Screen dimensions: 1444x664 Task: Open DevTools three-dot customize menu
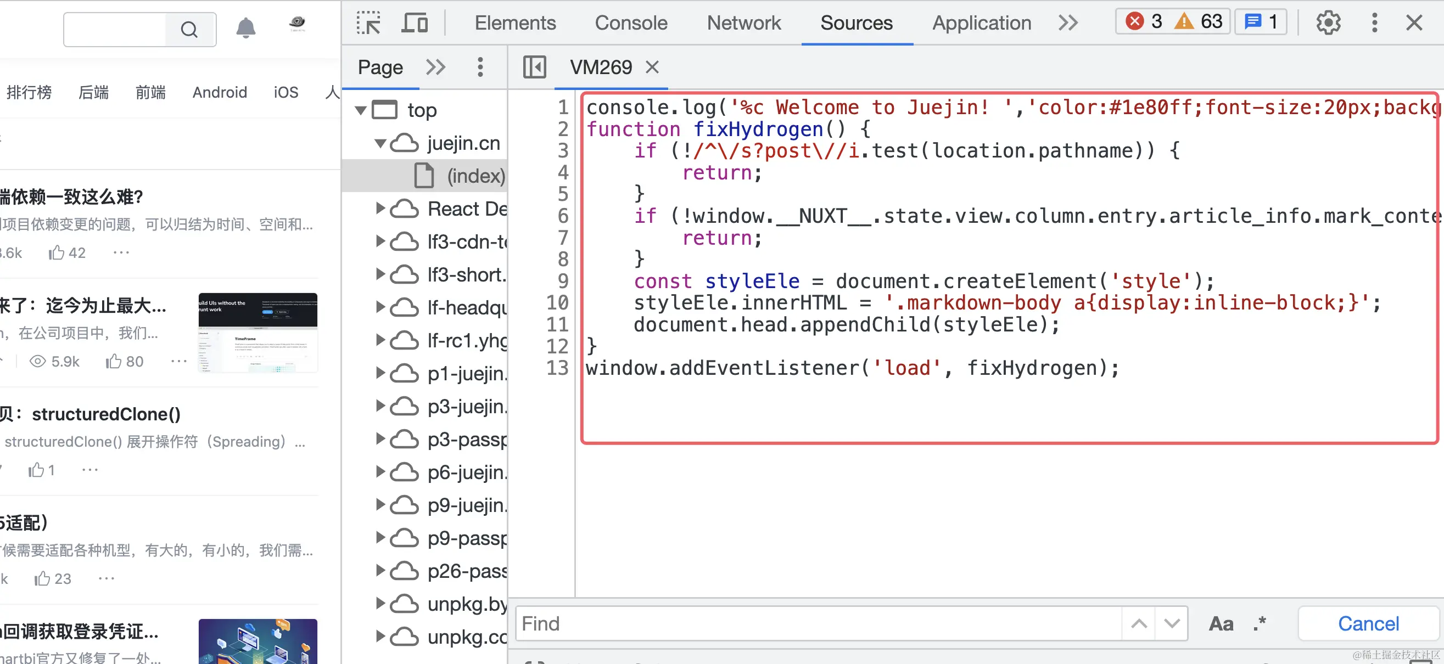coord(1374,23)
